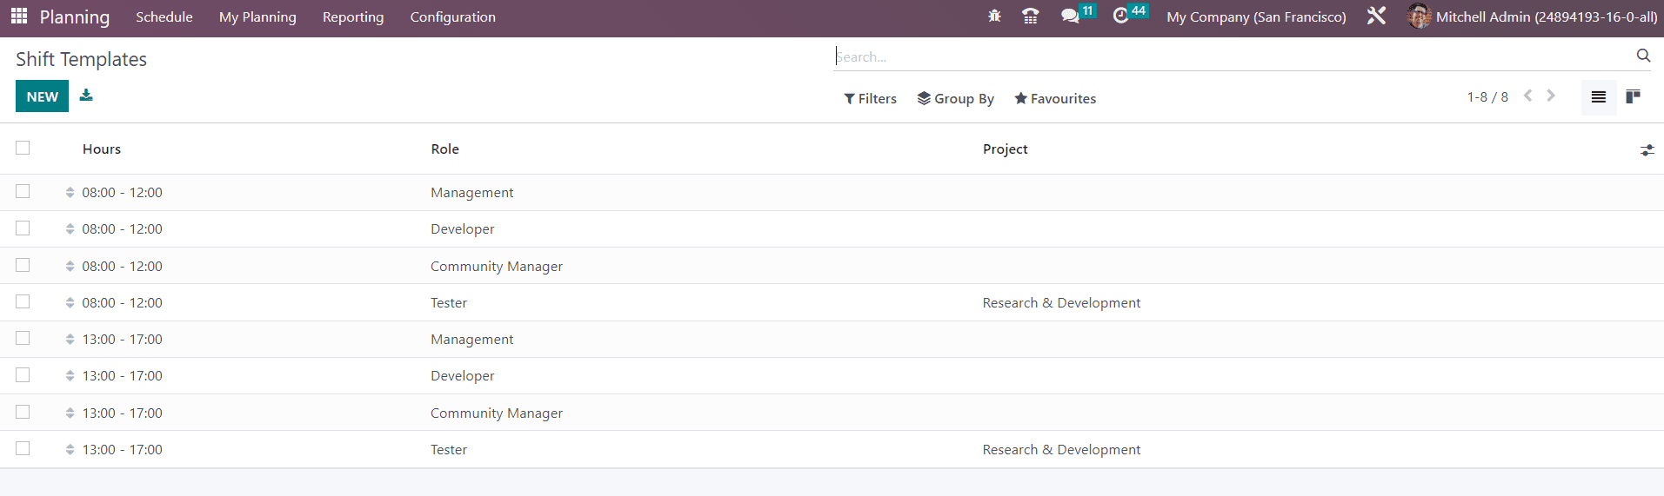
Task: Open the Reporting menu
Action: coord(353,17)
